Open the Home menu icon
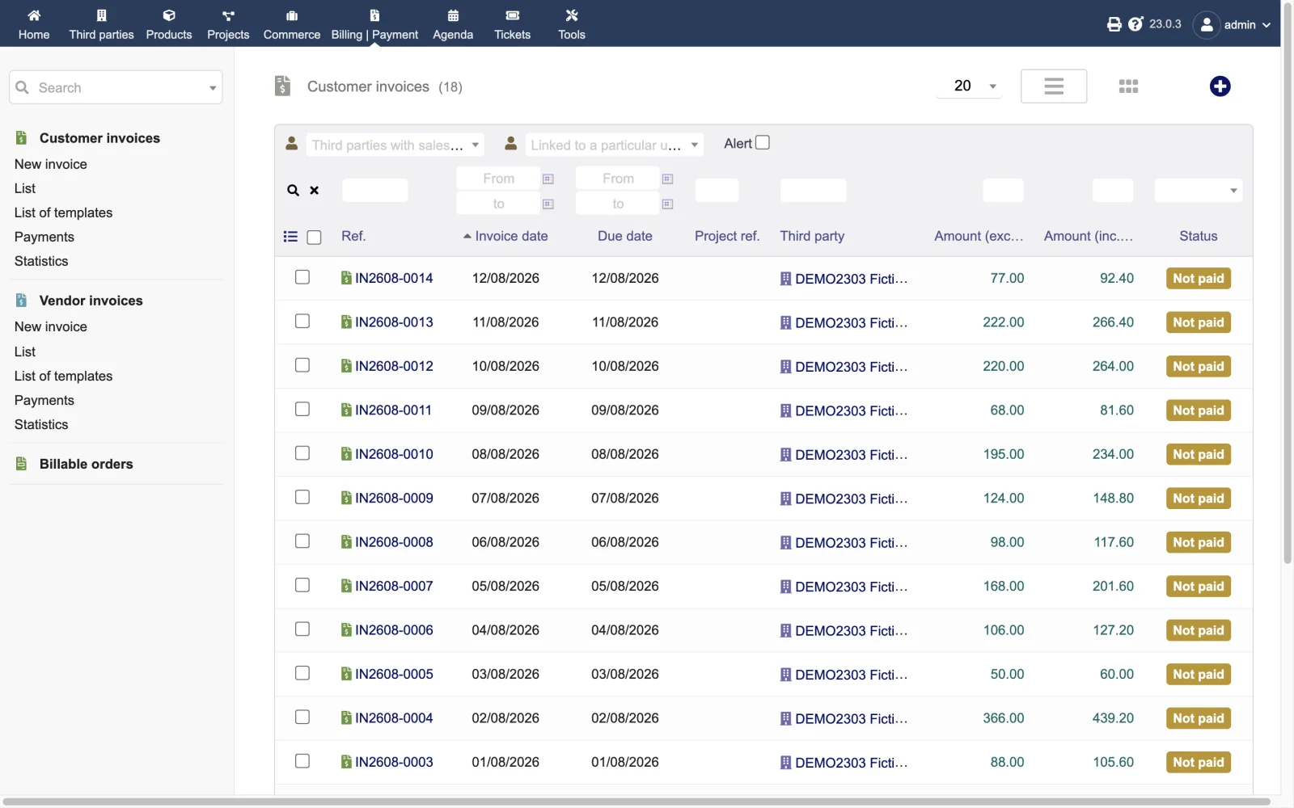 point(34,15)
